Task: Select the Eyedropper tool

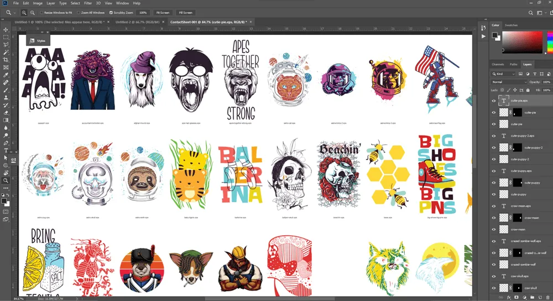Action: pyautogui.click(x=6, y=75)
